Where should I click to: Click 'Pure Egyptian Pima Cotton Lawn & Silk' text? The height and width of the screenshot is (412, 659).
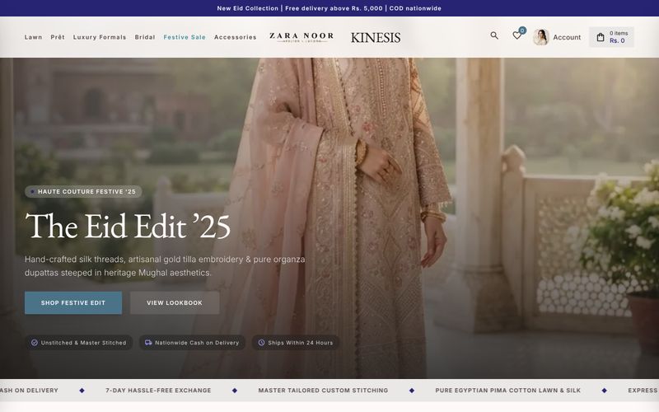tap(507, 390)
